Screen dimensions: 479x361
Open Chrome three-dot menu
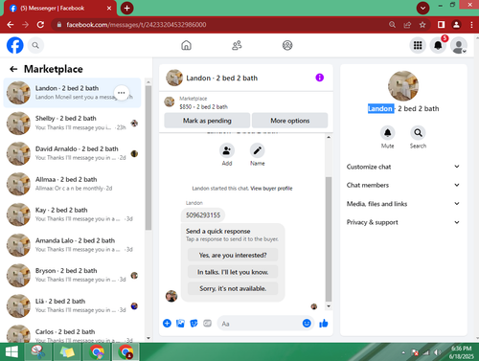pyautogui.click(x=471, y=25)
